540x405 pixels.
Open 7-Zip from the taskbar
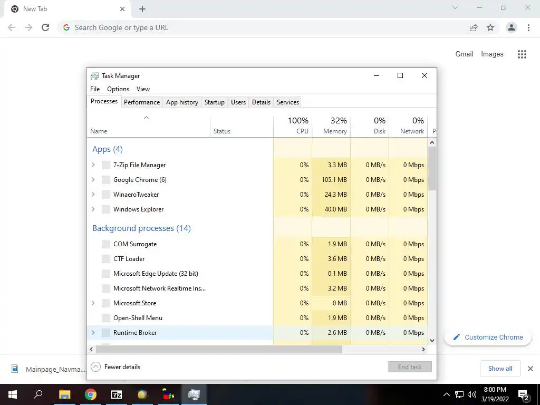(x=117, y=394)
